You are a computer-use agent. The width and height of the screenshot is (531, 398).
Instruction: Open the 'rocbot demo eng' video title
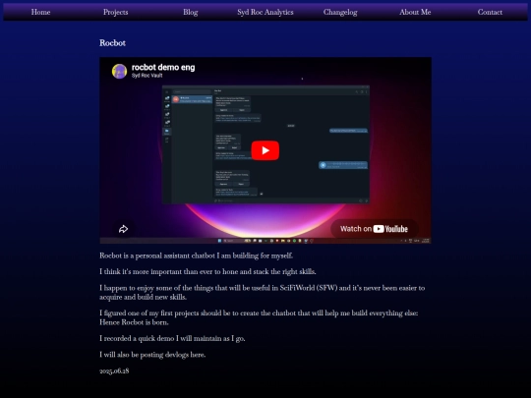tap(163, 68)
